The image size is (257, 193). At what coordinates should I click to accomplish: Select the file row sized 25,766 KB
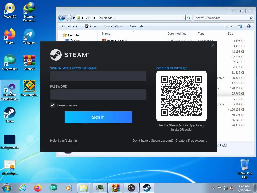coord(231,94)
